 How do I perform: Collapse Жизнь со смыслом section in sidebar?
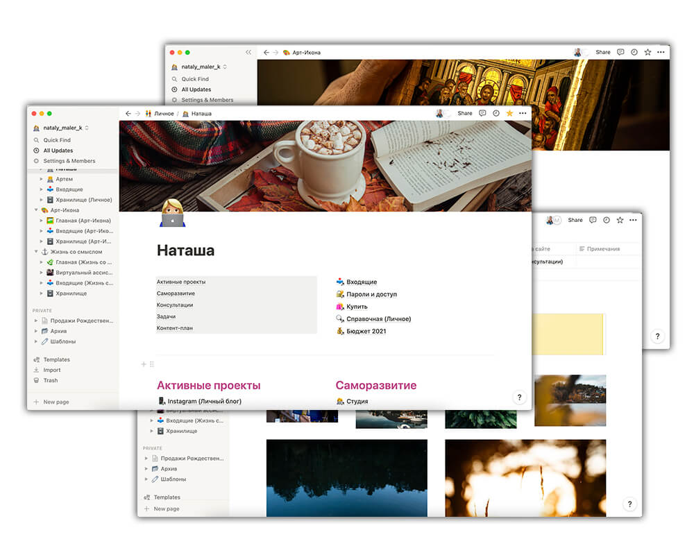(36, 252)
